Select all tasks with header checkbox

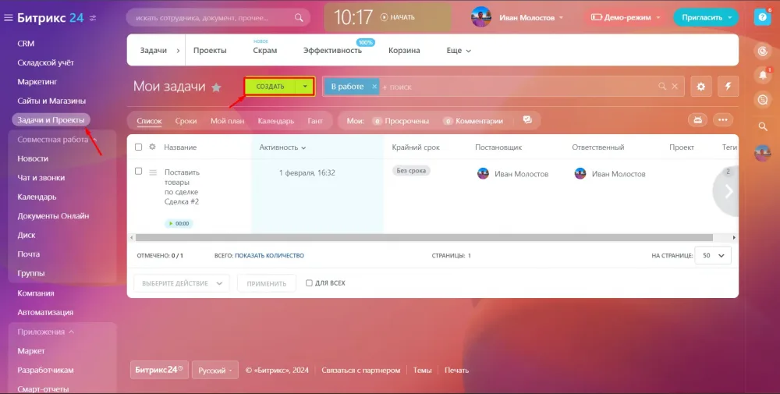[x=138, y=147]
